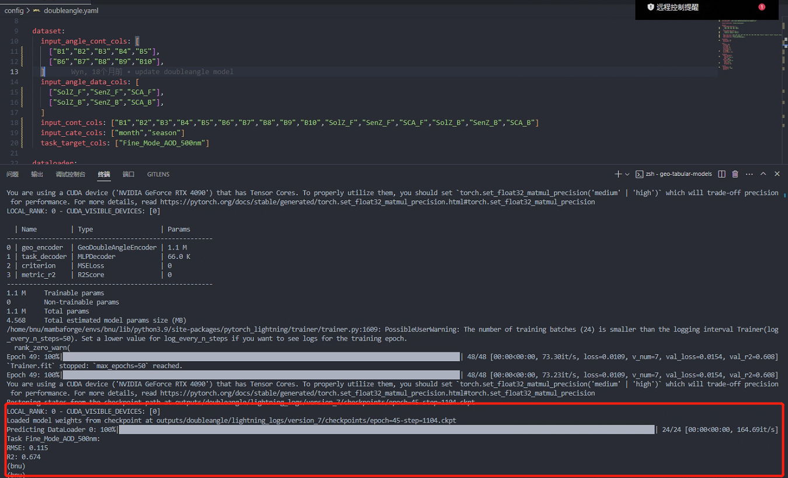Click the Trainer.fit stopped max_epochs message
Viewport: 788px width, 478px height.
tap(95, 366)
